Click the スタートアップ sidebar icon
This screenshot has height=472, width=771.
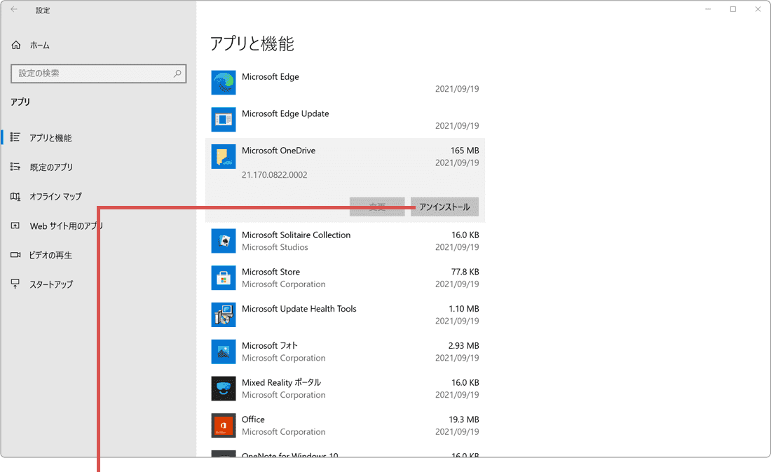coord(15,284)
